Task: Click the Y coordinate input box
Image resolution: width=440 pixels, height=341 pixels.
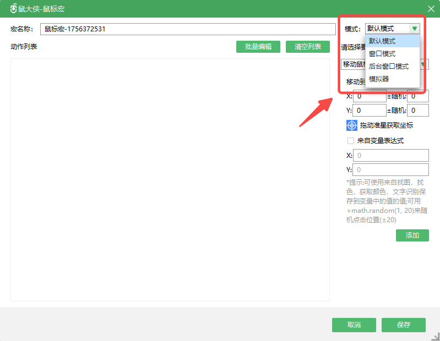Action: click(370, 111)
